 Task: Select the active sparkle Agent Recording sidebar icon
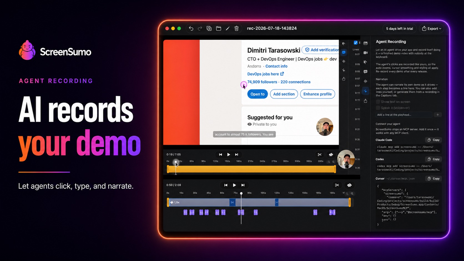pyautogui.click(x=365, y=91)
